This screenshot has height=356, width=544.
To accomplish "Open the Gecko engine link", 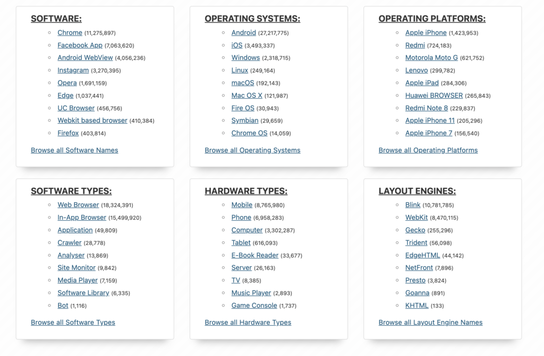I will pos(415,230).
